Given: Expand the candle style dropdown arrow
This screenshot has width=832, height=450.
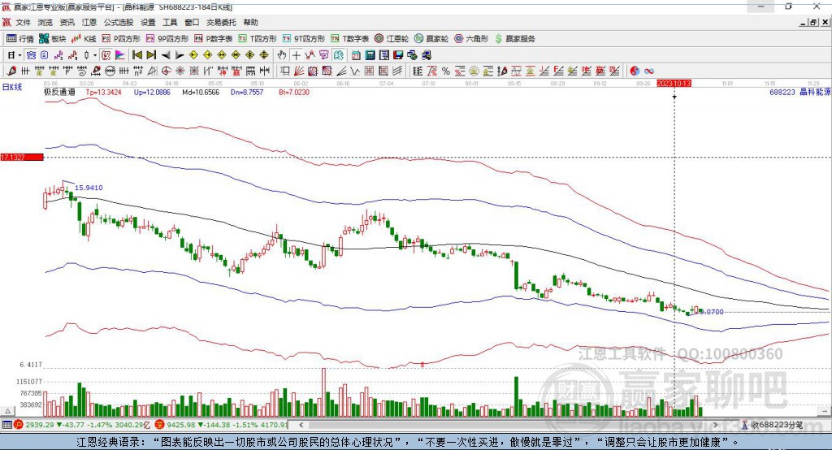Looking at the screenshot, I should point(95,55).
